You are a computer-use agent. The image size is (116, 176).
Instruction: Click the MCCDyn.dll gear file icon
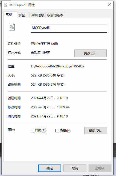(12, 27)
